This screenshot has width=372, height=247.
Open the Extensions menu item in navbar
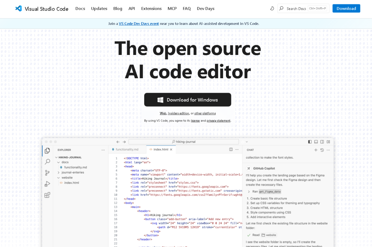pos(151,8)
